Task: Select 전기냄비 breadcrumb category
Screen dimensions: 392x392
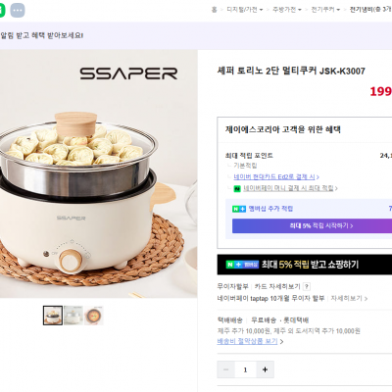Action: (370, 10)
